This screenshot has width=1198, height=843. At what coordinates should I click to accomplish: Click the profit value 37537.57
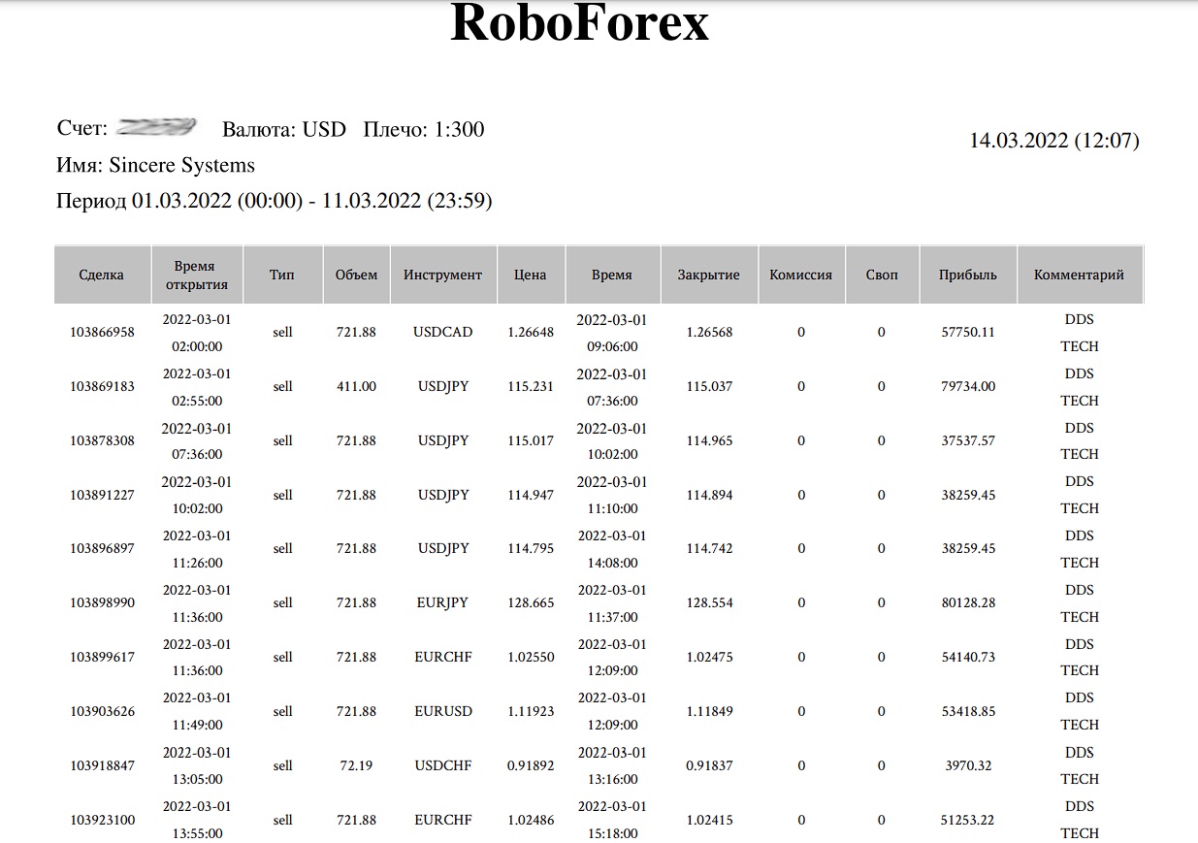tap(967, 441)
